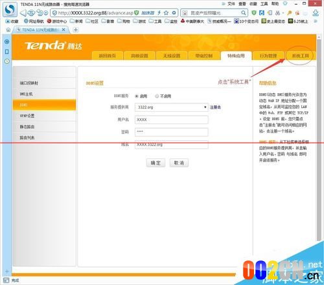Open dropdown next to the undo arrow
Viewport: 324px width, 285px height.
point(45,13)
